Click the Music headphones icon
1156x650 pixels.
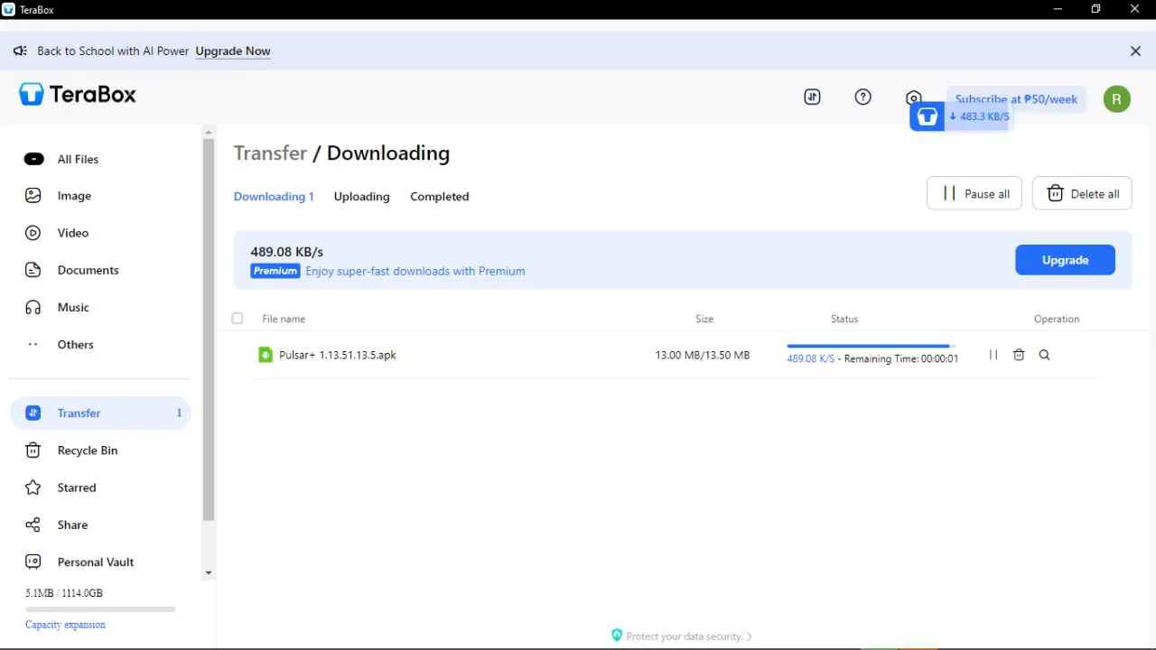coord(33,307)
